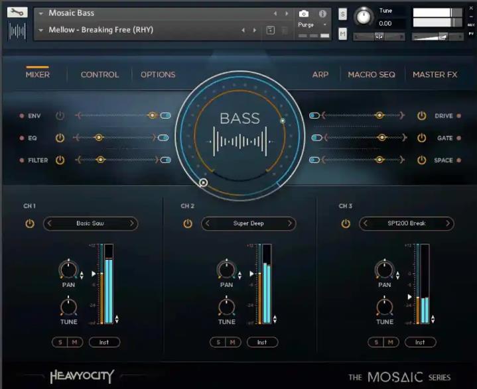Click the FILTER power icon
The width and height of the screenshot is (477, 389).
click(60, 160)
